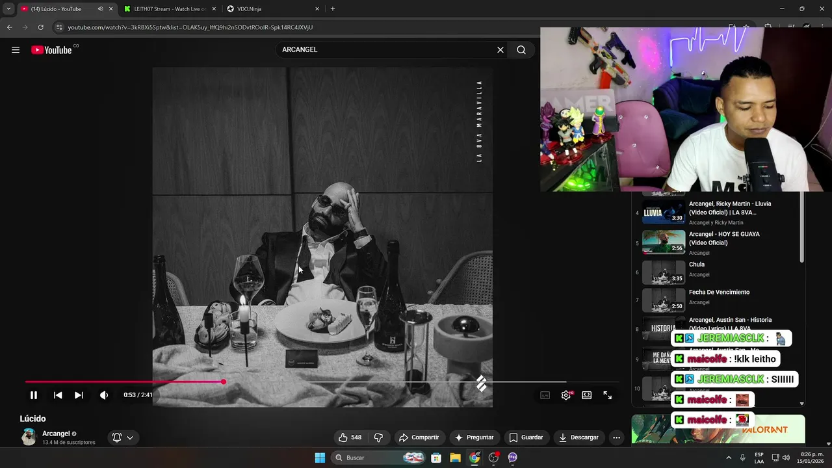832x468 pixels.
Task: Toggle subtitles on the player
Action: (x=545, y=395)
